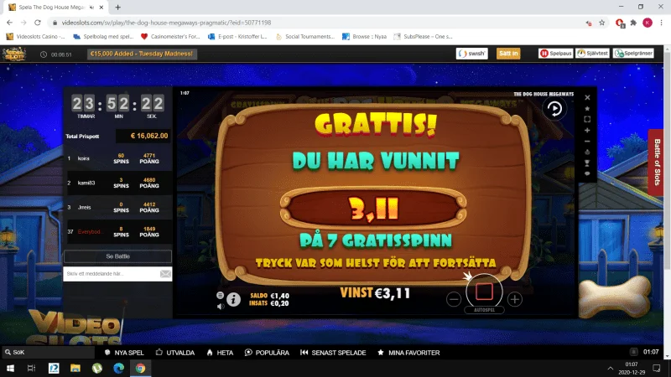Screen dimensions: 671x377
Task: Select leaderboard row for player koira
Action: click(x=117, y=158)
